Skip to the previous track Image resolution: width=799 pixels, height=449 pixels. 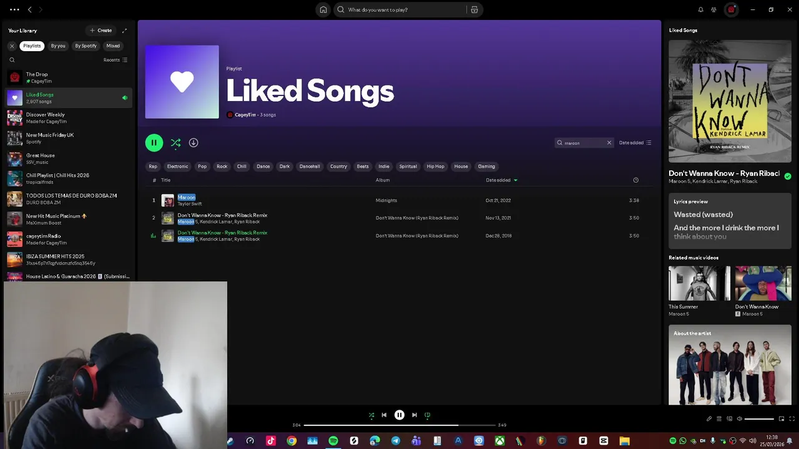click(384, 415)
